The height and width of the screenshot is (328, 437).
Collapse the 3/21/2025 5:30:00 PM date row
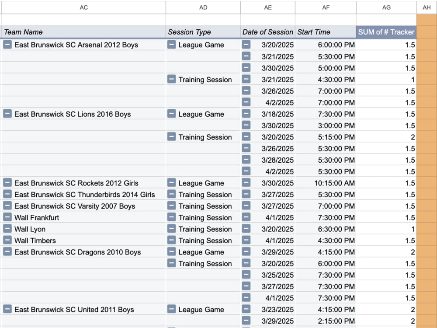[x=246, y=56]
